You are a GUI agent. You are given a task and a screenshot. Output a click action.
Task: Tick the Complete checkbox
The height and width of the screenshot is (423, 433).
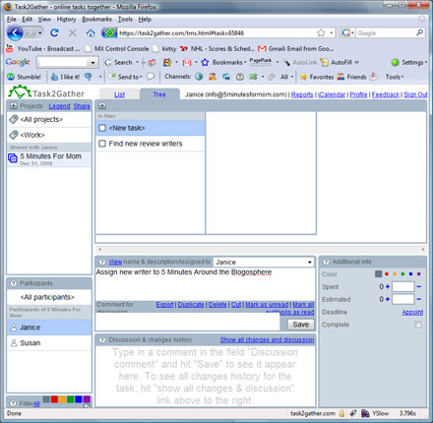[x=418, y=325]
